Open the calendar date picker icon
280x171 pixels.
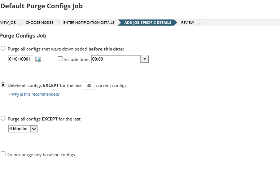tap(38, 59)
